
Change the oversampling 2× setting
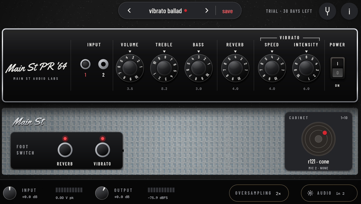259,193
